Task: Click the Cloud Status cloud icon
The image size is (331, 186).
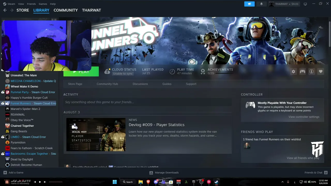Action: click(x=107, y=72)
